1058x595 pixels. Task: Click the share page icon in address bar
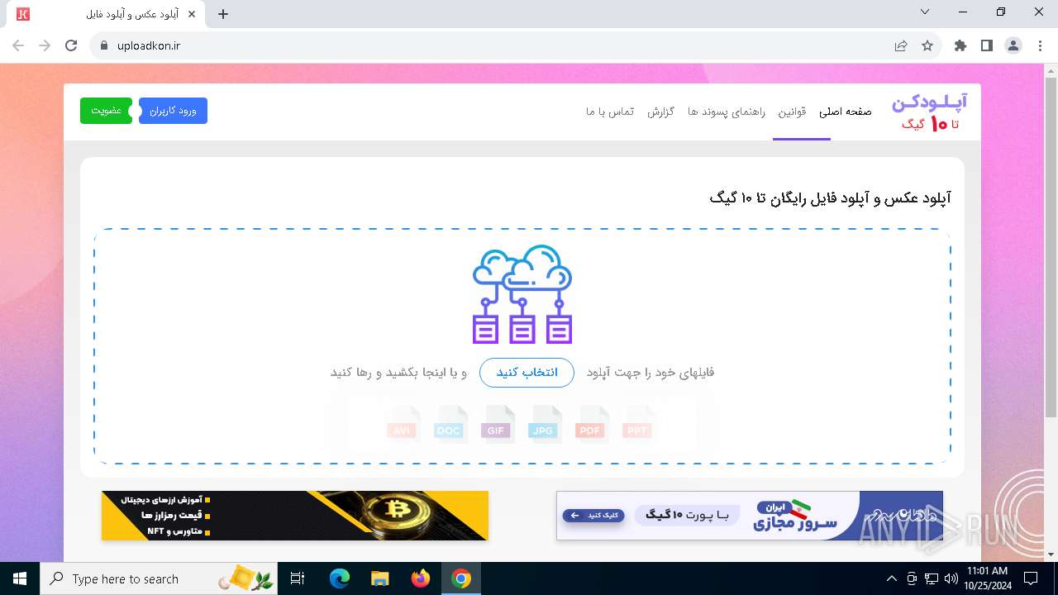point(901,46)
